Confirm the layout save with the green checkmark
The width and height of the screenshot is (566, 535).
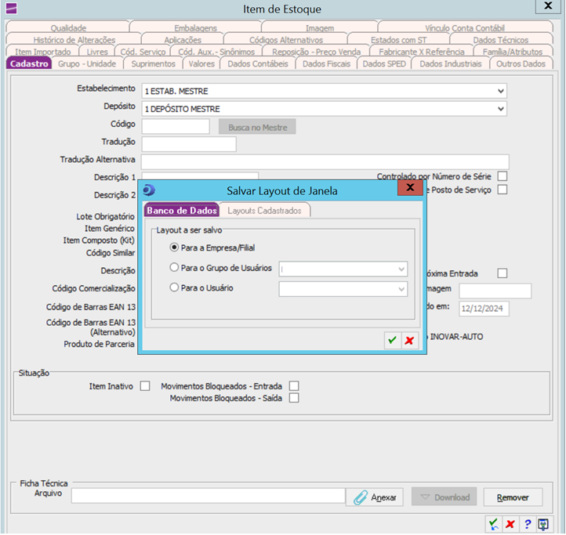click(x=392, y=341)
